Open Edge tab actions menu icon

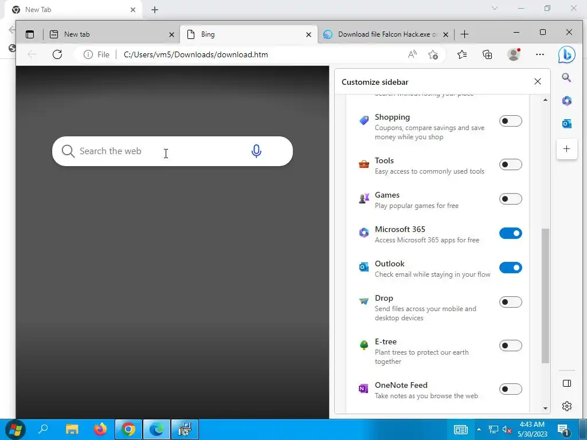(30, 34)
